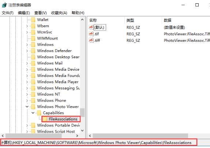Select the Windows Messaging folder icon
The height and width of the screenshot is (148, 210).
pyautogui.click(x=33, y=88)
